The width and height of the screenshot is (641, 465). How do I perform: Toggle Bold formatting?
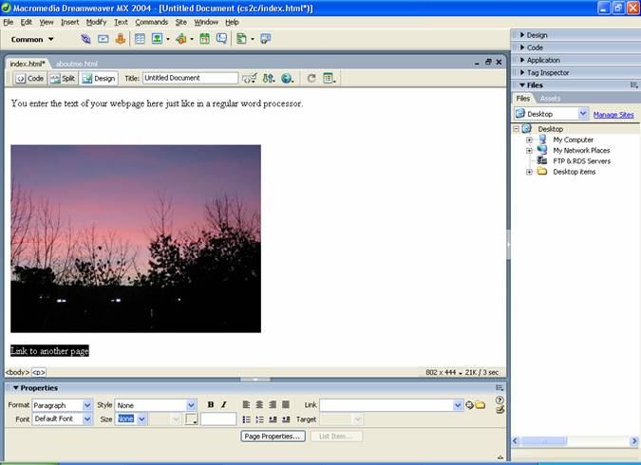[211, 404]
